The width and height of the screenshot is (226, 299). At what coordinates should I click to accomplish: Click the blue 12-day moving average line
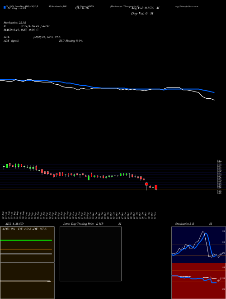point(107,88)
